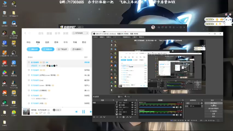Pause the playing song in the music player
Viewport: 233px width, 131px height.
click(84, 111)
